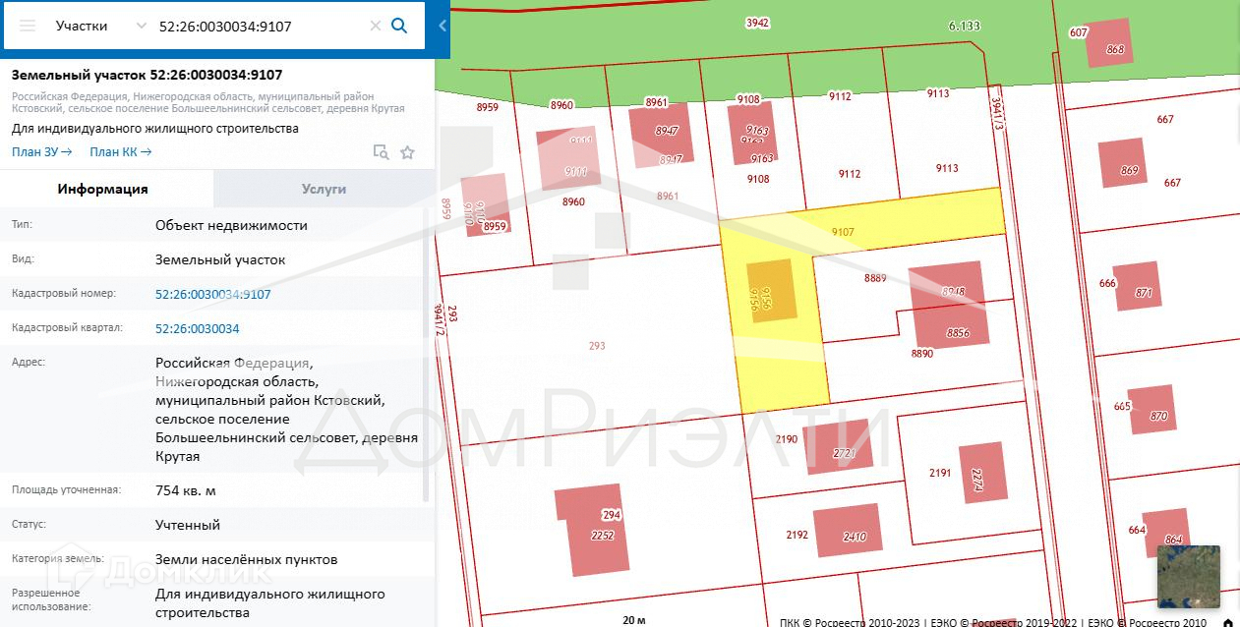Image resolution: width=1240 pixels, height=627 pixels.
Task: Click the heading Земельный участок 52:26:0030034:9107
Action: click(x=148, y=75)
